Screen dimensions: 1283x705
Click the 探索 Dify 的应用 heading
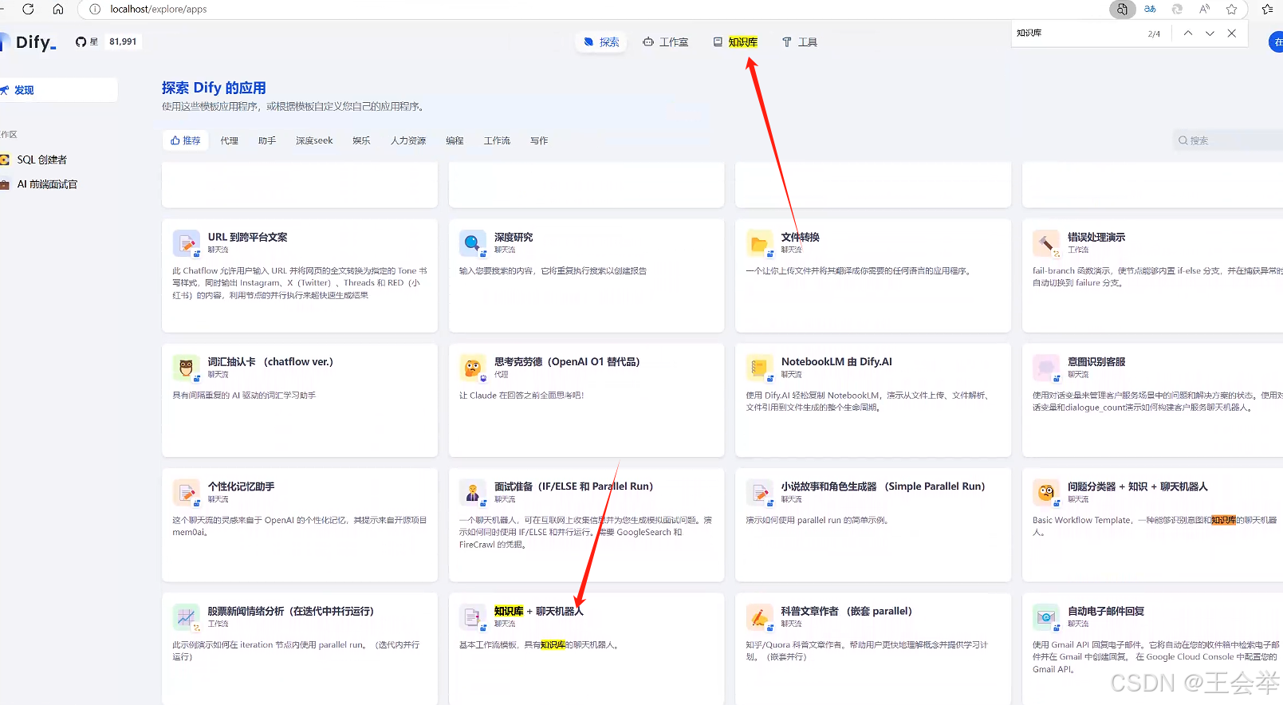(214, 88)
